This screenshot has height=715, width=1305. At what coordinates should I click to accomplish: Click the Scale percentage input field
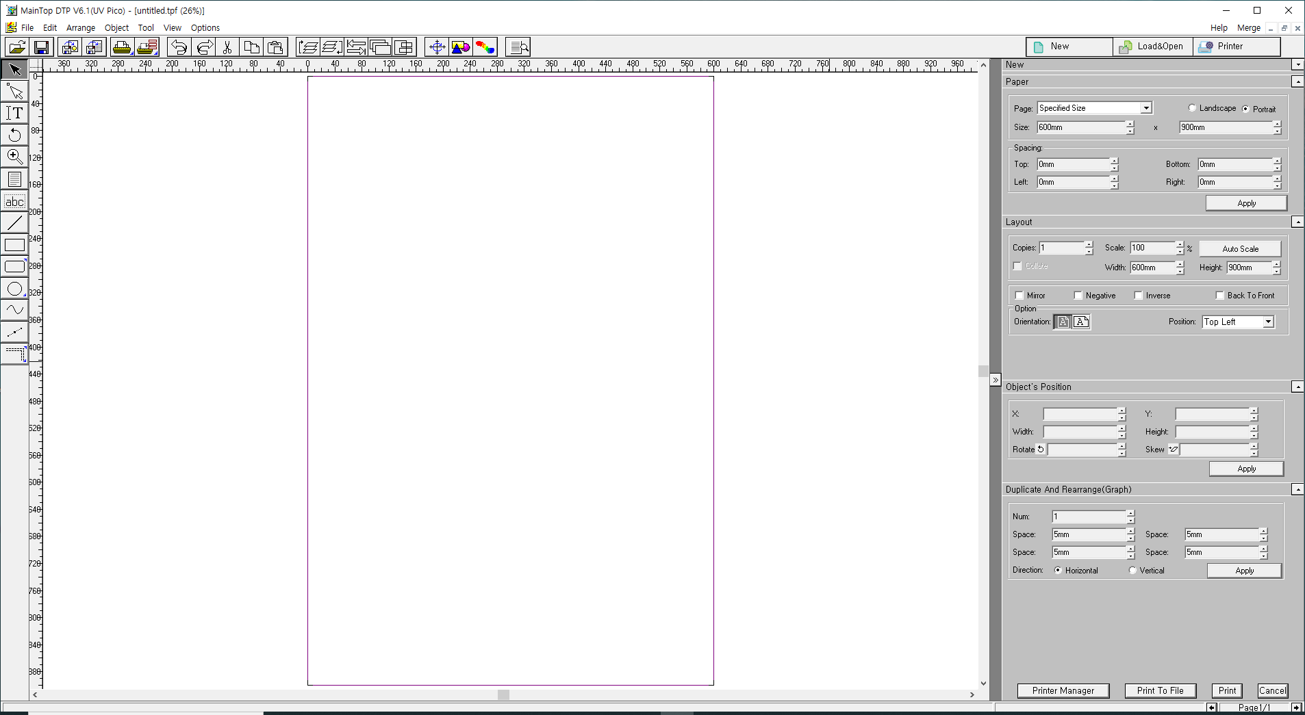point(1152,248)
